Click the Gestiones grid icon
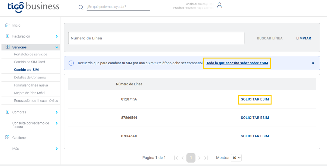 pos(7,138)
